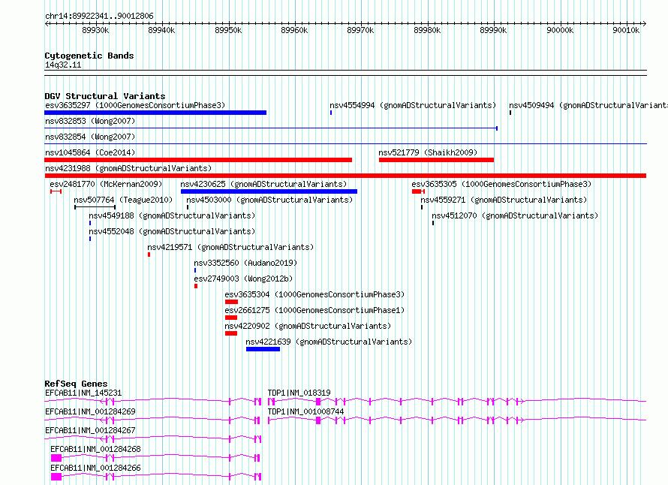Click the nsv832854 (Wong2007) label
Image resolution: width=668 pixels, height=485 pixels.
[90, 137]
